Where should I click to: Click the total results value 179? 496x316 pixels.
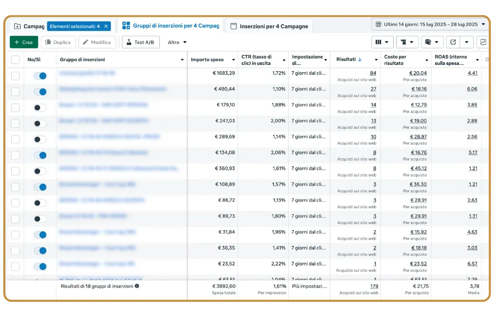coord(374,286)
